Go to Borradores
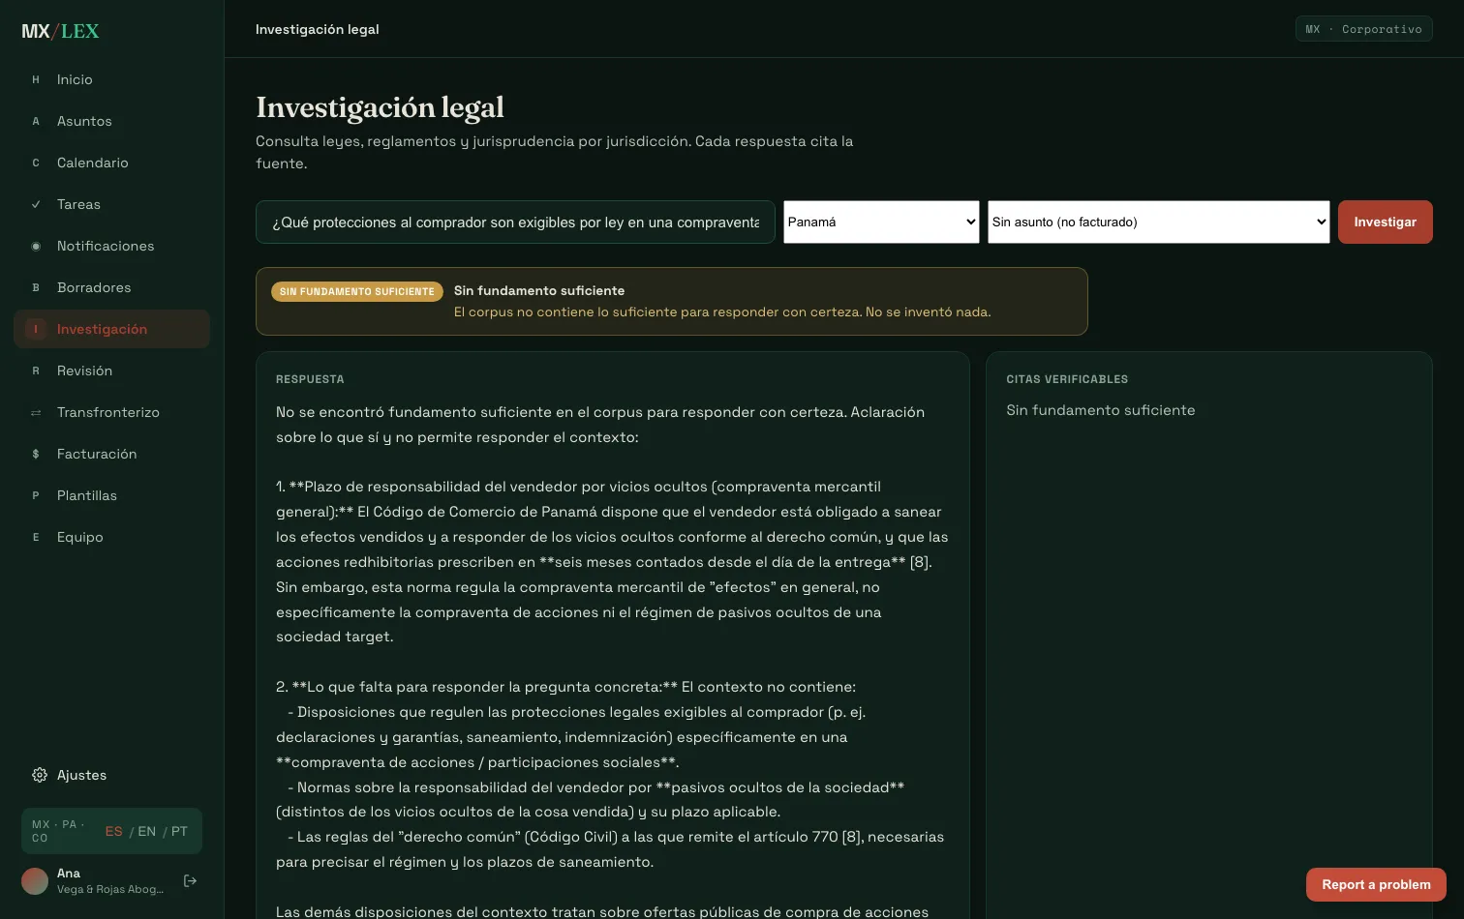Image resolution: width=1464 pixels, height=919 pixels. [x=111, y=287]
